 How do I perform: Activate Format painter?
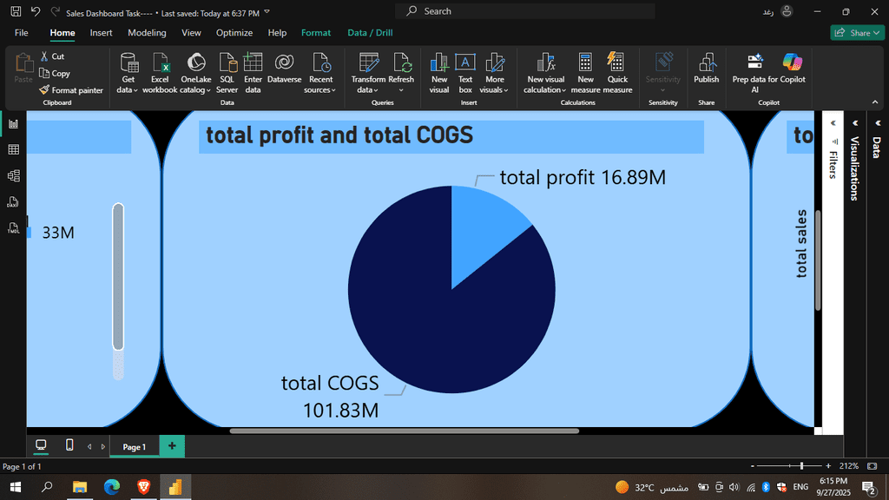(71, 90)
